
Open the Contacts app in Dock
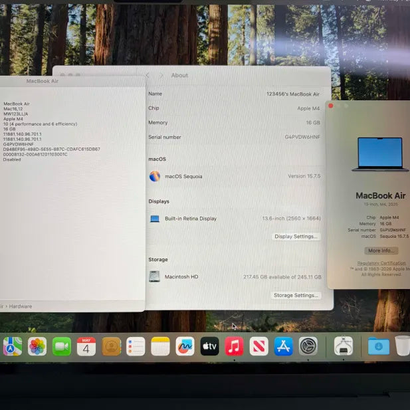[x=112, y=346]
